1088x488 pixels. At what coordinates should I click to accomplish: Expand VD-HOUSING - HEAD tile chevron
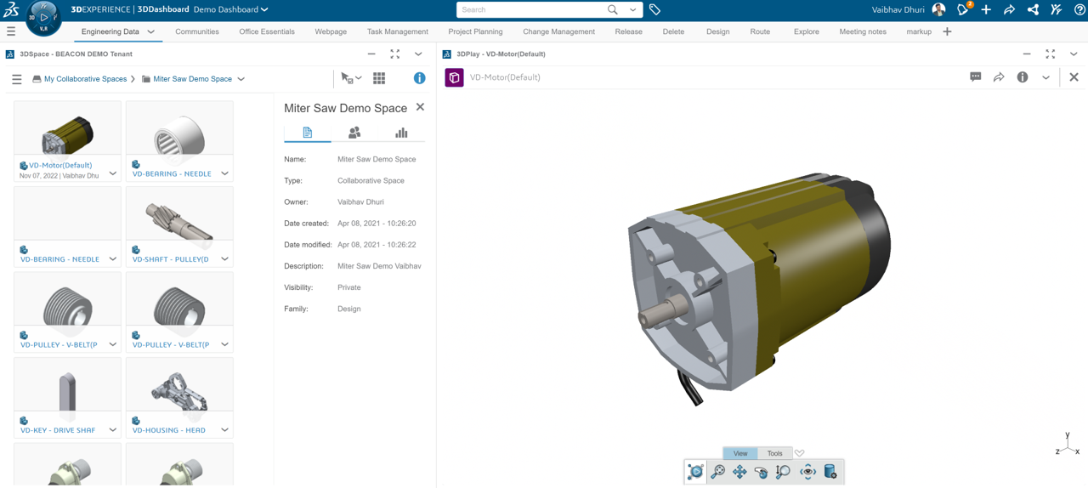pos(224,430)
